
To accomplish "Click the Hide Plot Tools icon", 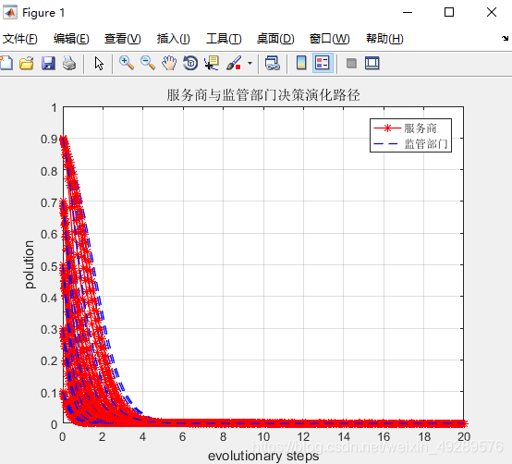I will (351, 63).
